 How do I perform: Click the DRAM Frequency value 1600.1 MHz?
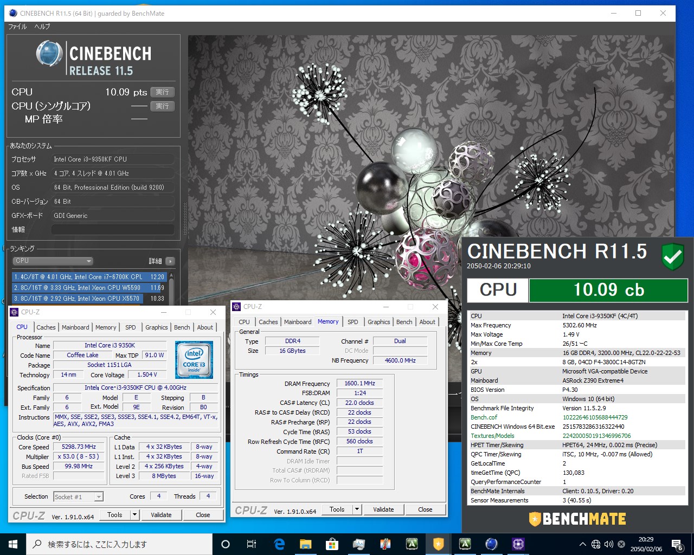click(x=359, y=383)
